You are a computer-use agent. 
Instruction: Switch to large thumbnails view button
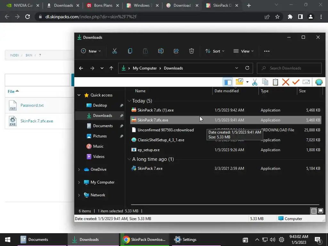tap(320, 211)
